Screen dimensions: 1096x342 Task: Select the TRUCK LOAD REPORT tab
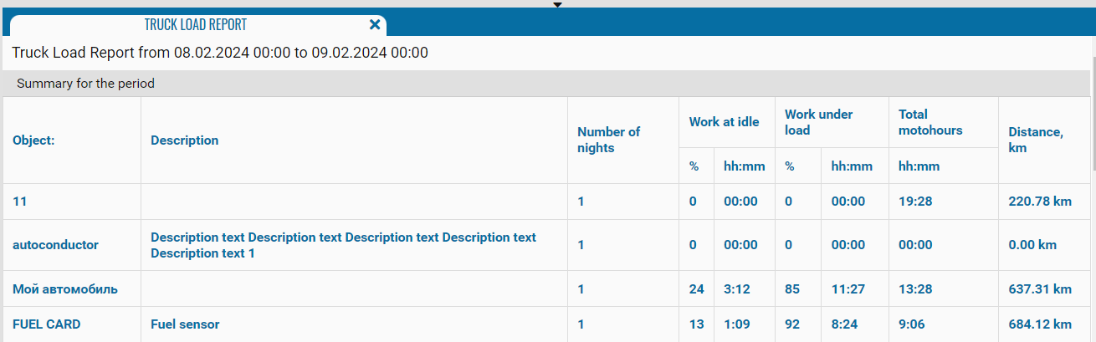point(195,25)
